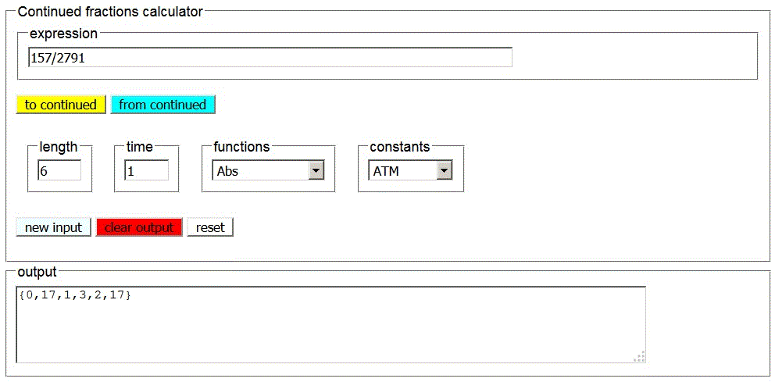
Task: Click the "reset" button
Action: point(210,227)
